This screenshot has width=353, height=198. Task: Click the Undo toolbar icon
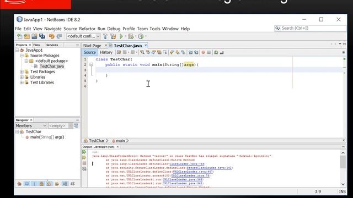tap(51, 36)
